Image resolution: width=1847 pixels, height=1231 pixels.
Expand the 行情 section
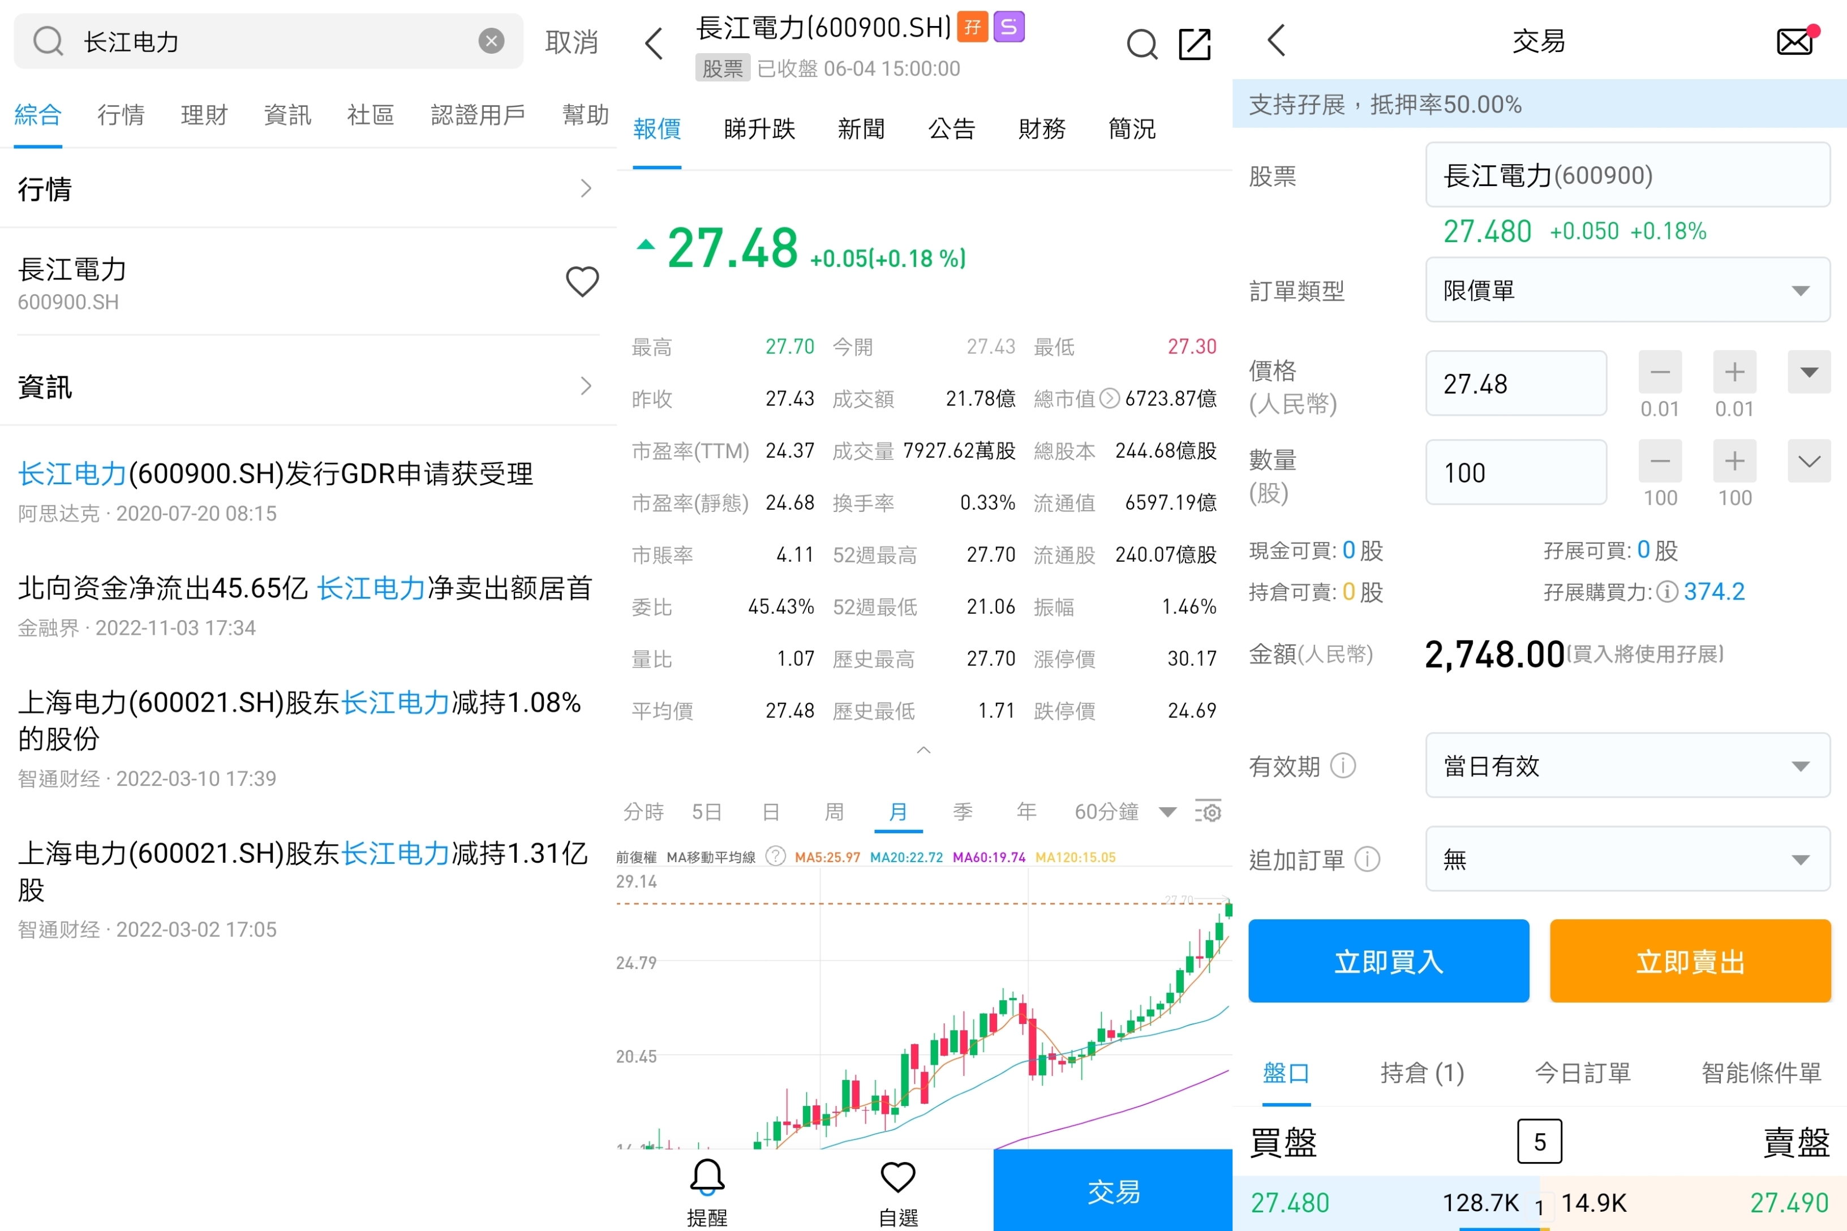tap(308, 188)
